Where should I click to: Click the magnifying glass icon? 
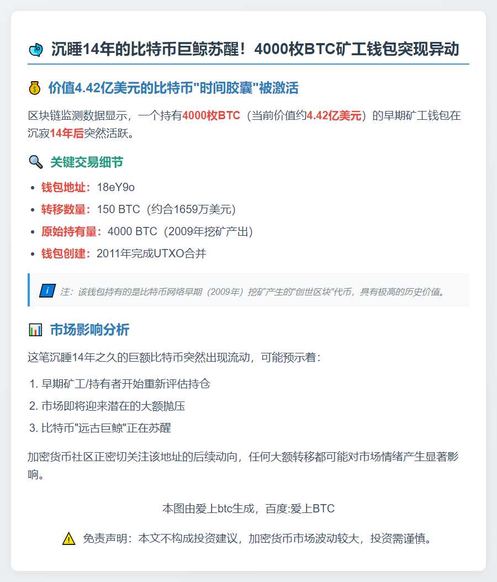click(36, 162)
